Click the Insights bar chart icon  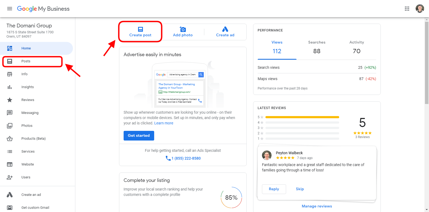(10, 87)
